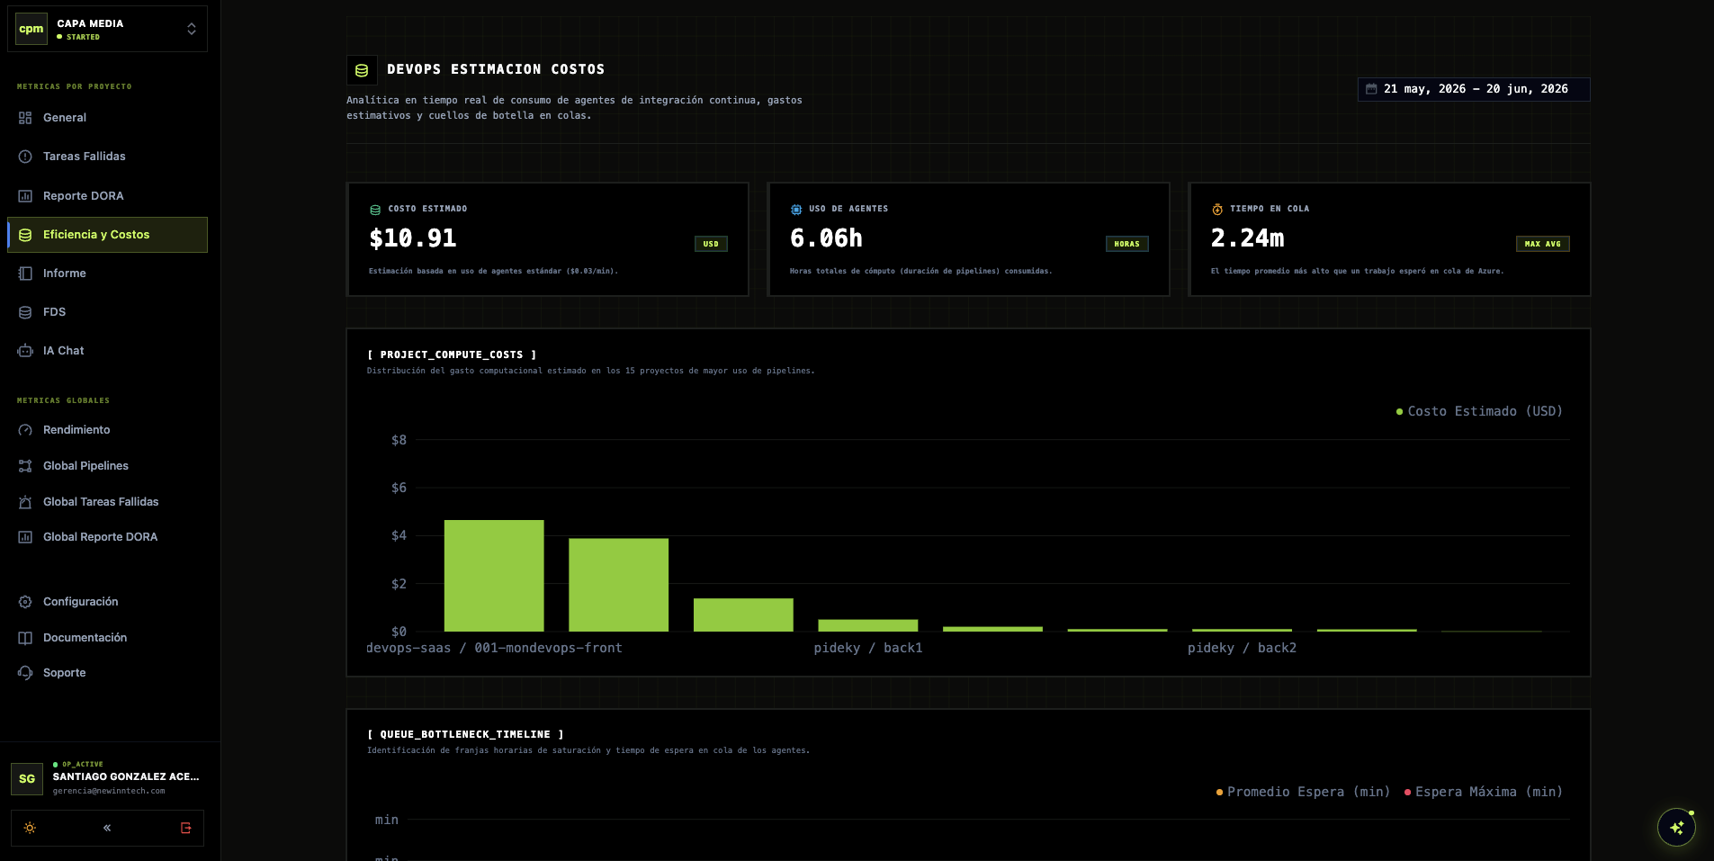Click the Eficiencia y Costos database icon

coord(25,235)
